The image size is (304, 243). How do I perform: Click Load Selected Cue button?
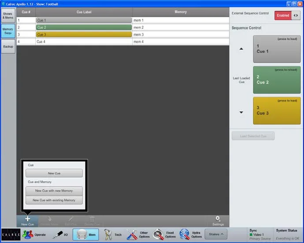[x=253, y=136]
